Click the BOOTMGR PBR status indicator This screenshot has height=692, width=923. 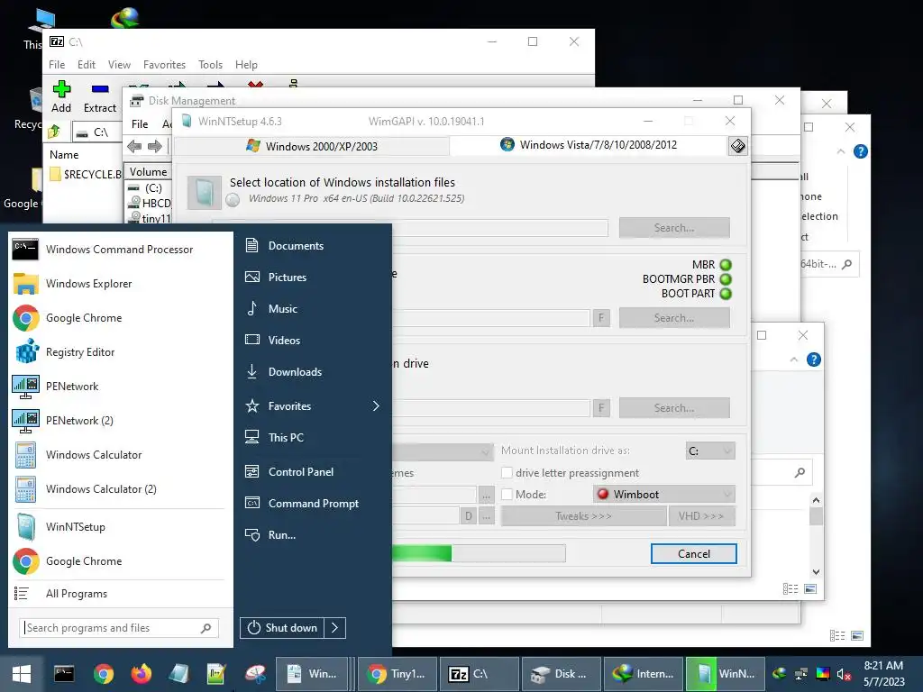[726, 279]
